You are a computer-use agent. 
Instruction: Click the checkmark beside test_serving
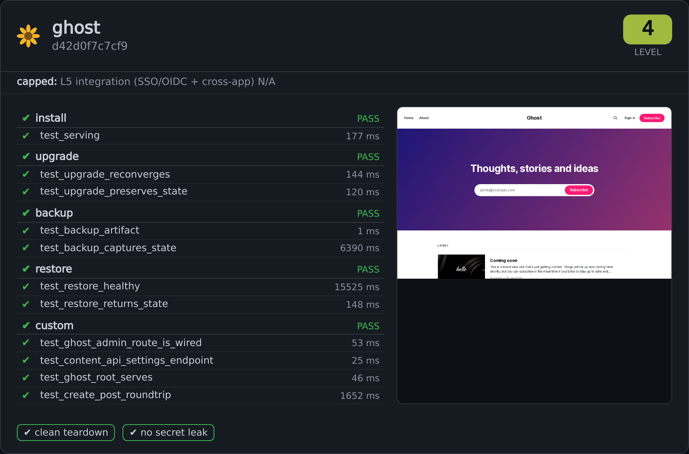pyautogui.click(x=26, y=136)
